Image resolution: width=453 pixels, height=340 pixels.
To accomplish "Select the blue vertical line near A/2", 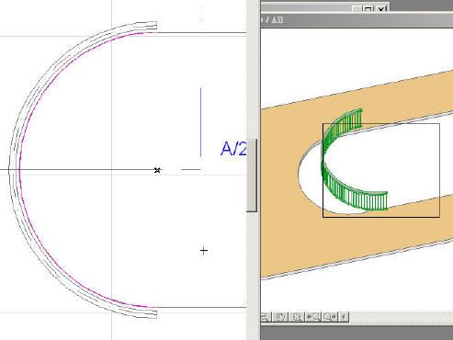I will (201, 122).
